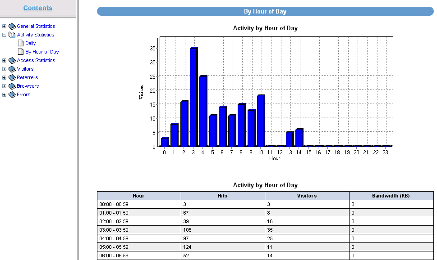Click the table title above the data table
Viewport: 437px width, 260px height.
click(265, 185)
